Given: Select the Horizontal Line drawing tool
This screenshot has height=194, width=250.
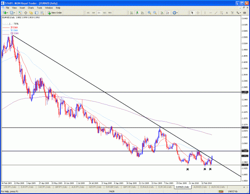Looking at the screenshot, I should click(210, 13).
